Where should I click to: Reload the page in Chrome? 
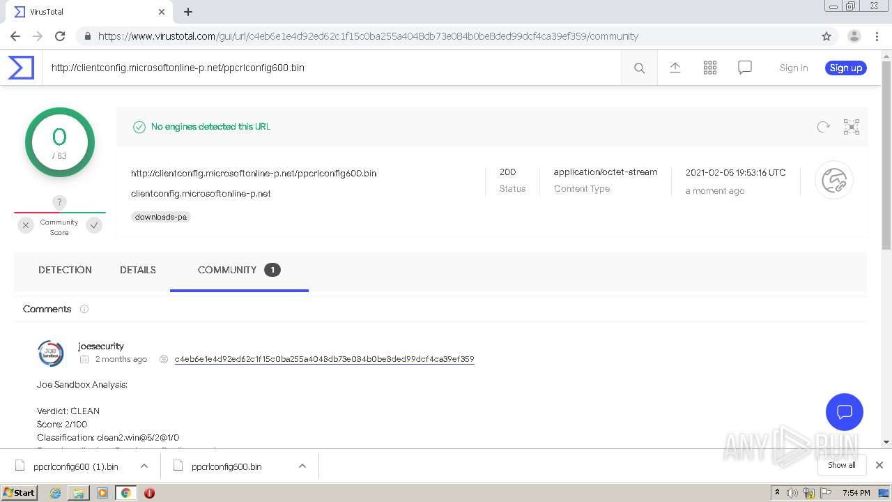(60, 36)
